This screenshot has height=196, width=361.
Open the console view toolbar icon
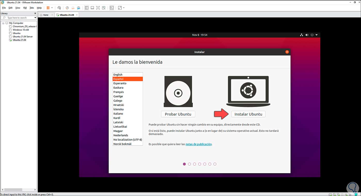112,8
